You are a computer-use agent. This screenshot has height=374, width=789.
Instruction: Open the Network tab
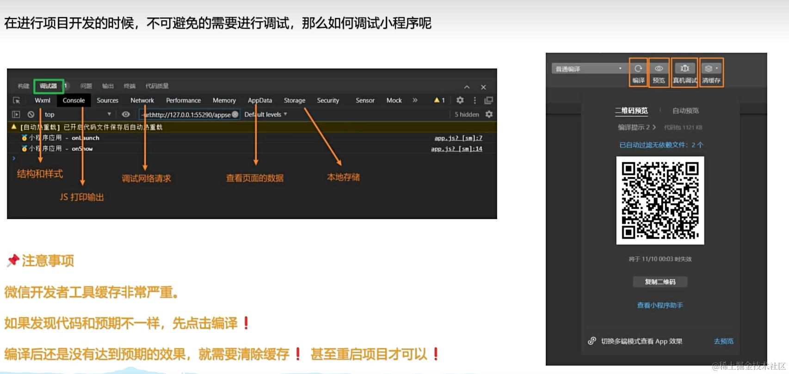click(x=142, y=100)
